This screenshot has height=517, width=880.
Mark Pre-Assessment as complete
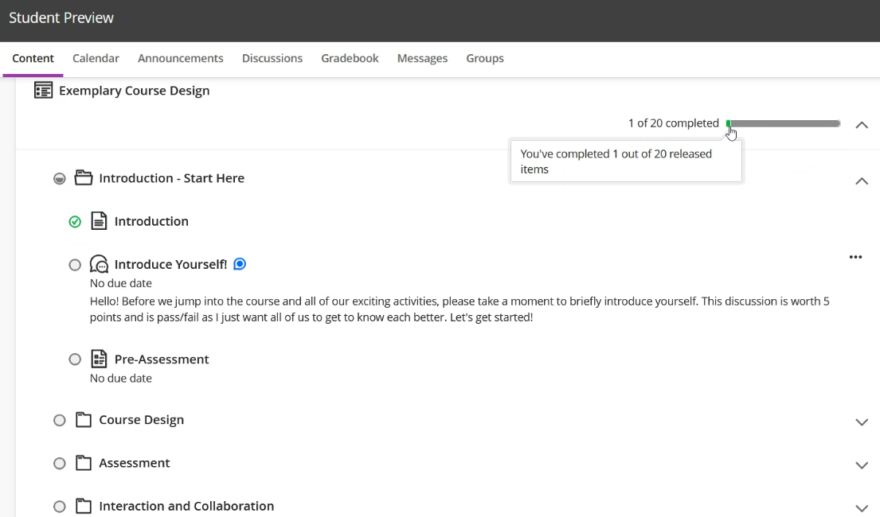[x=75, y=360]
